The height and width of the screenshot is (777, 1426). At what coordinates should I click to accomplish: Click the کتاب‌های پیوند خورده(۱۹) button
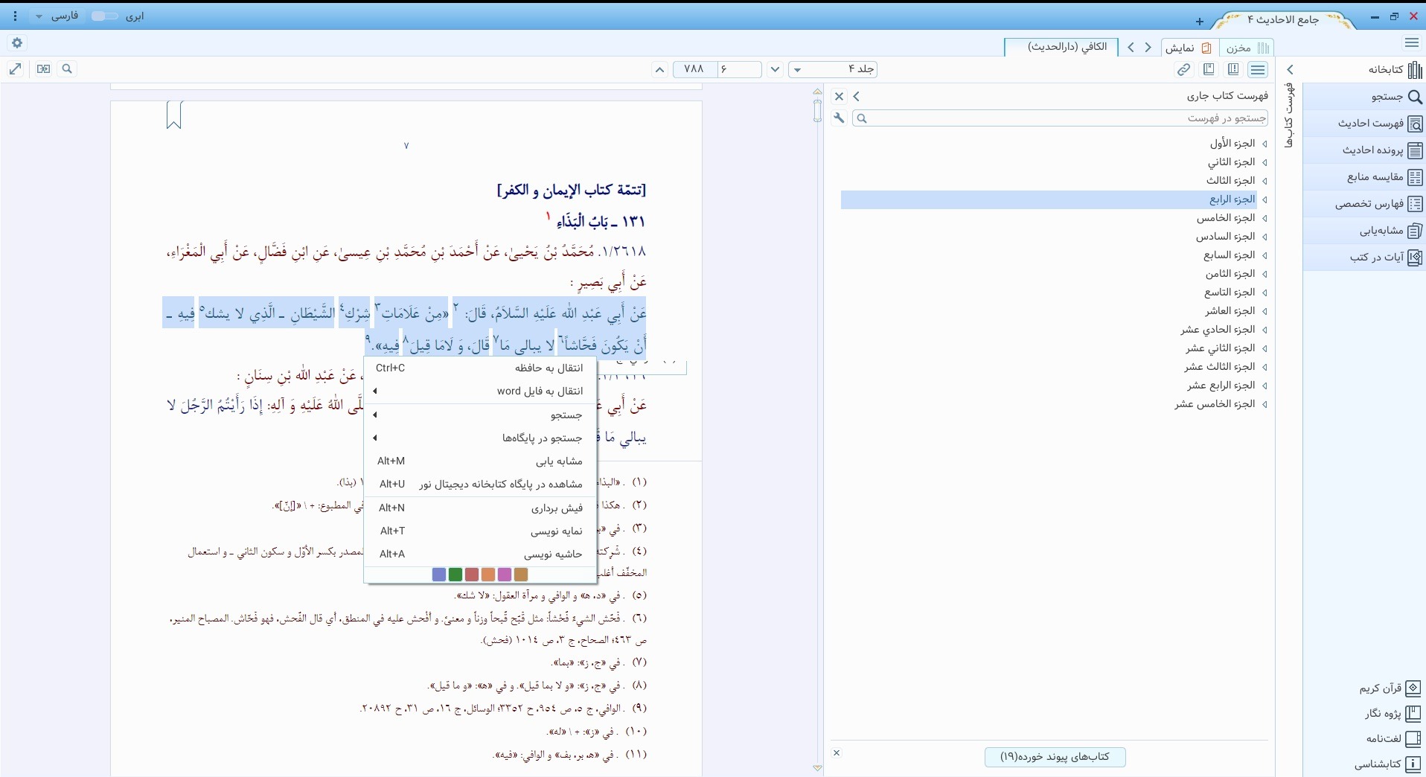pyautogui.click(x=1055, y=757)
